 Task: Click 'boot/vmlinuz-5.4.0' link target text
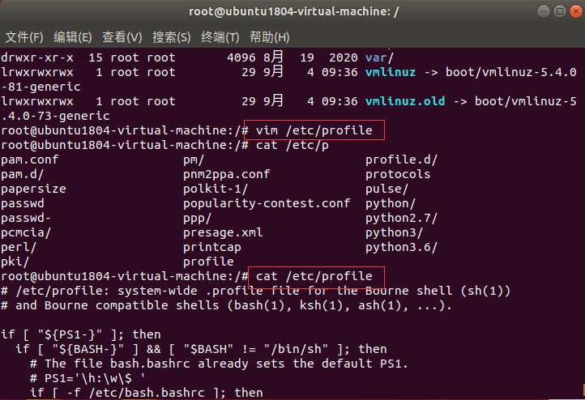(510, 72)
